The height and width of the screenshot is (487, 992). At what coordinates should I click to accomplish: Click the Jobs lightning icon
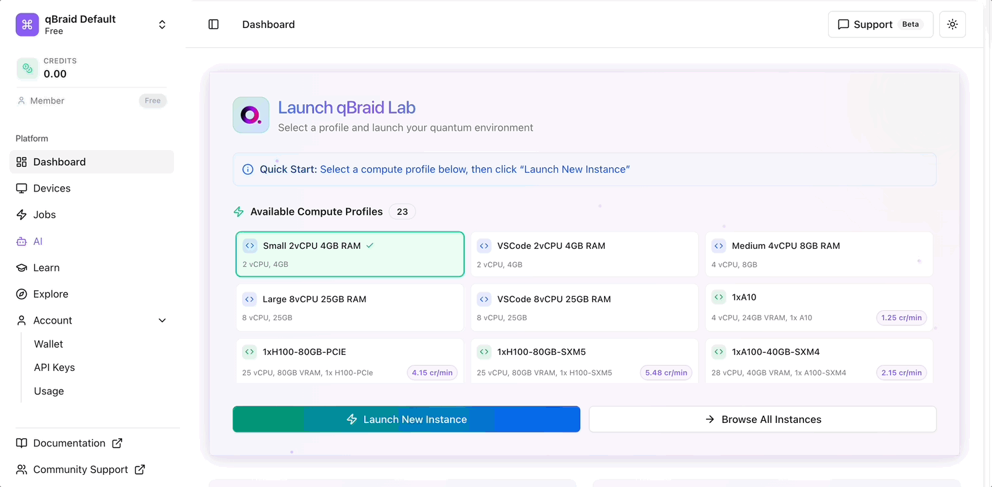(x=21, y=215)
